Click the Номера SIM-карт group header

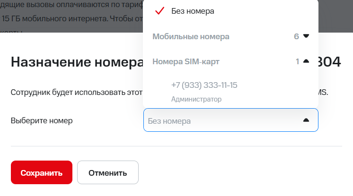coord(186,61)
